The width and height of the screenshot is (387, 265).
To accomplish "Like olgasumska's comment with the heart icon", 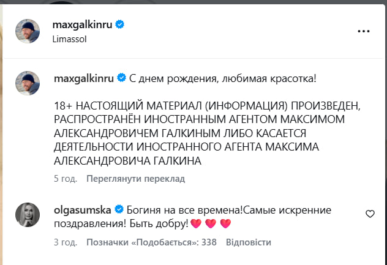I will pos(370,214).
